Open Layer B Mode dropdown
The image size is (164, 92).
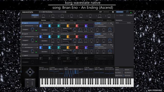(48, 34)
